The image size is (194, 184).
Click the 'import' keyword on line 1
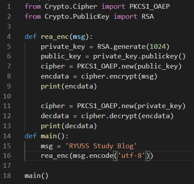pyautogui.click(x=113, y=7)
